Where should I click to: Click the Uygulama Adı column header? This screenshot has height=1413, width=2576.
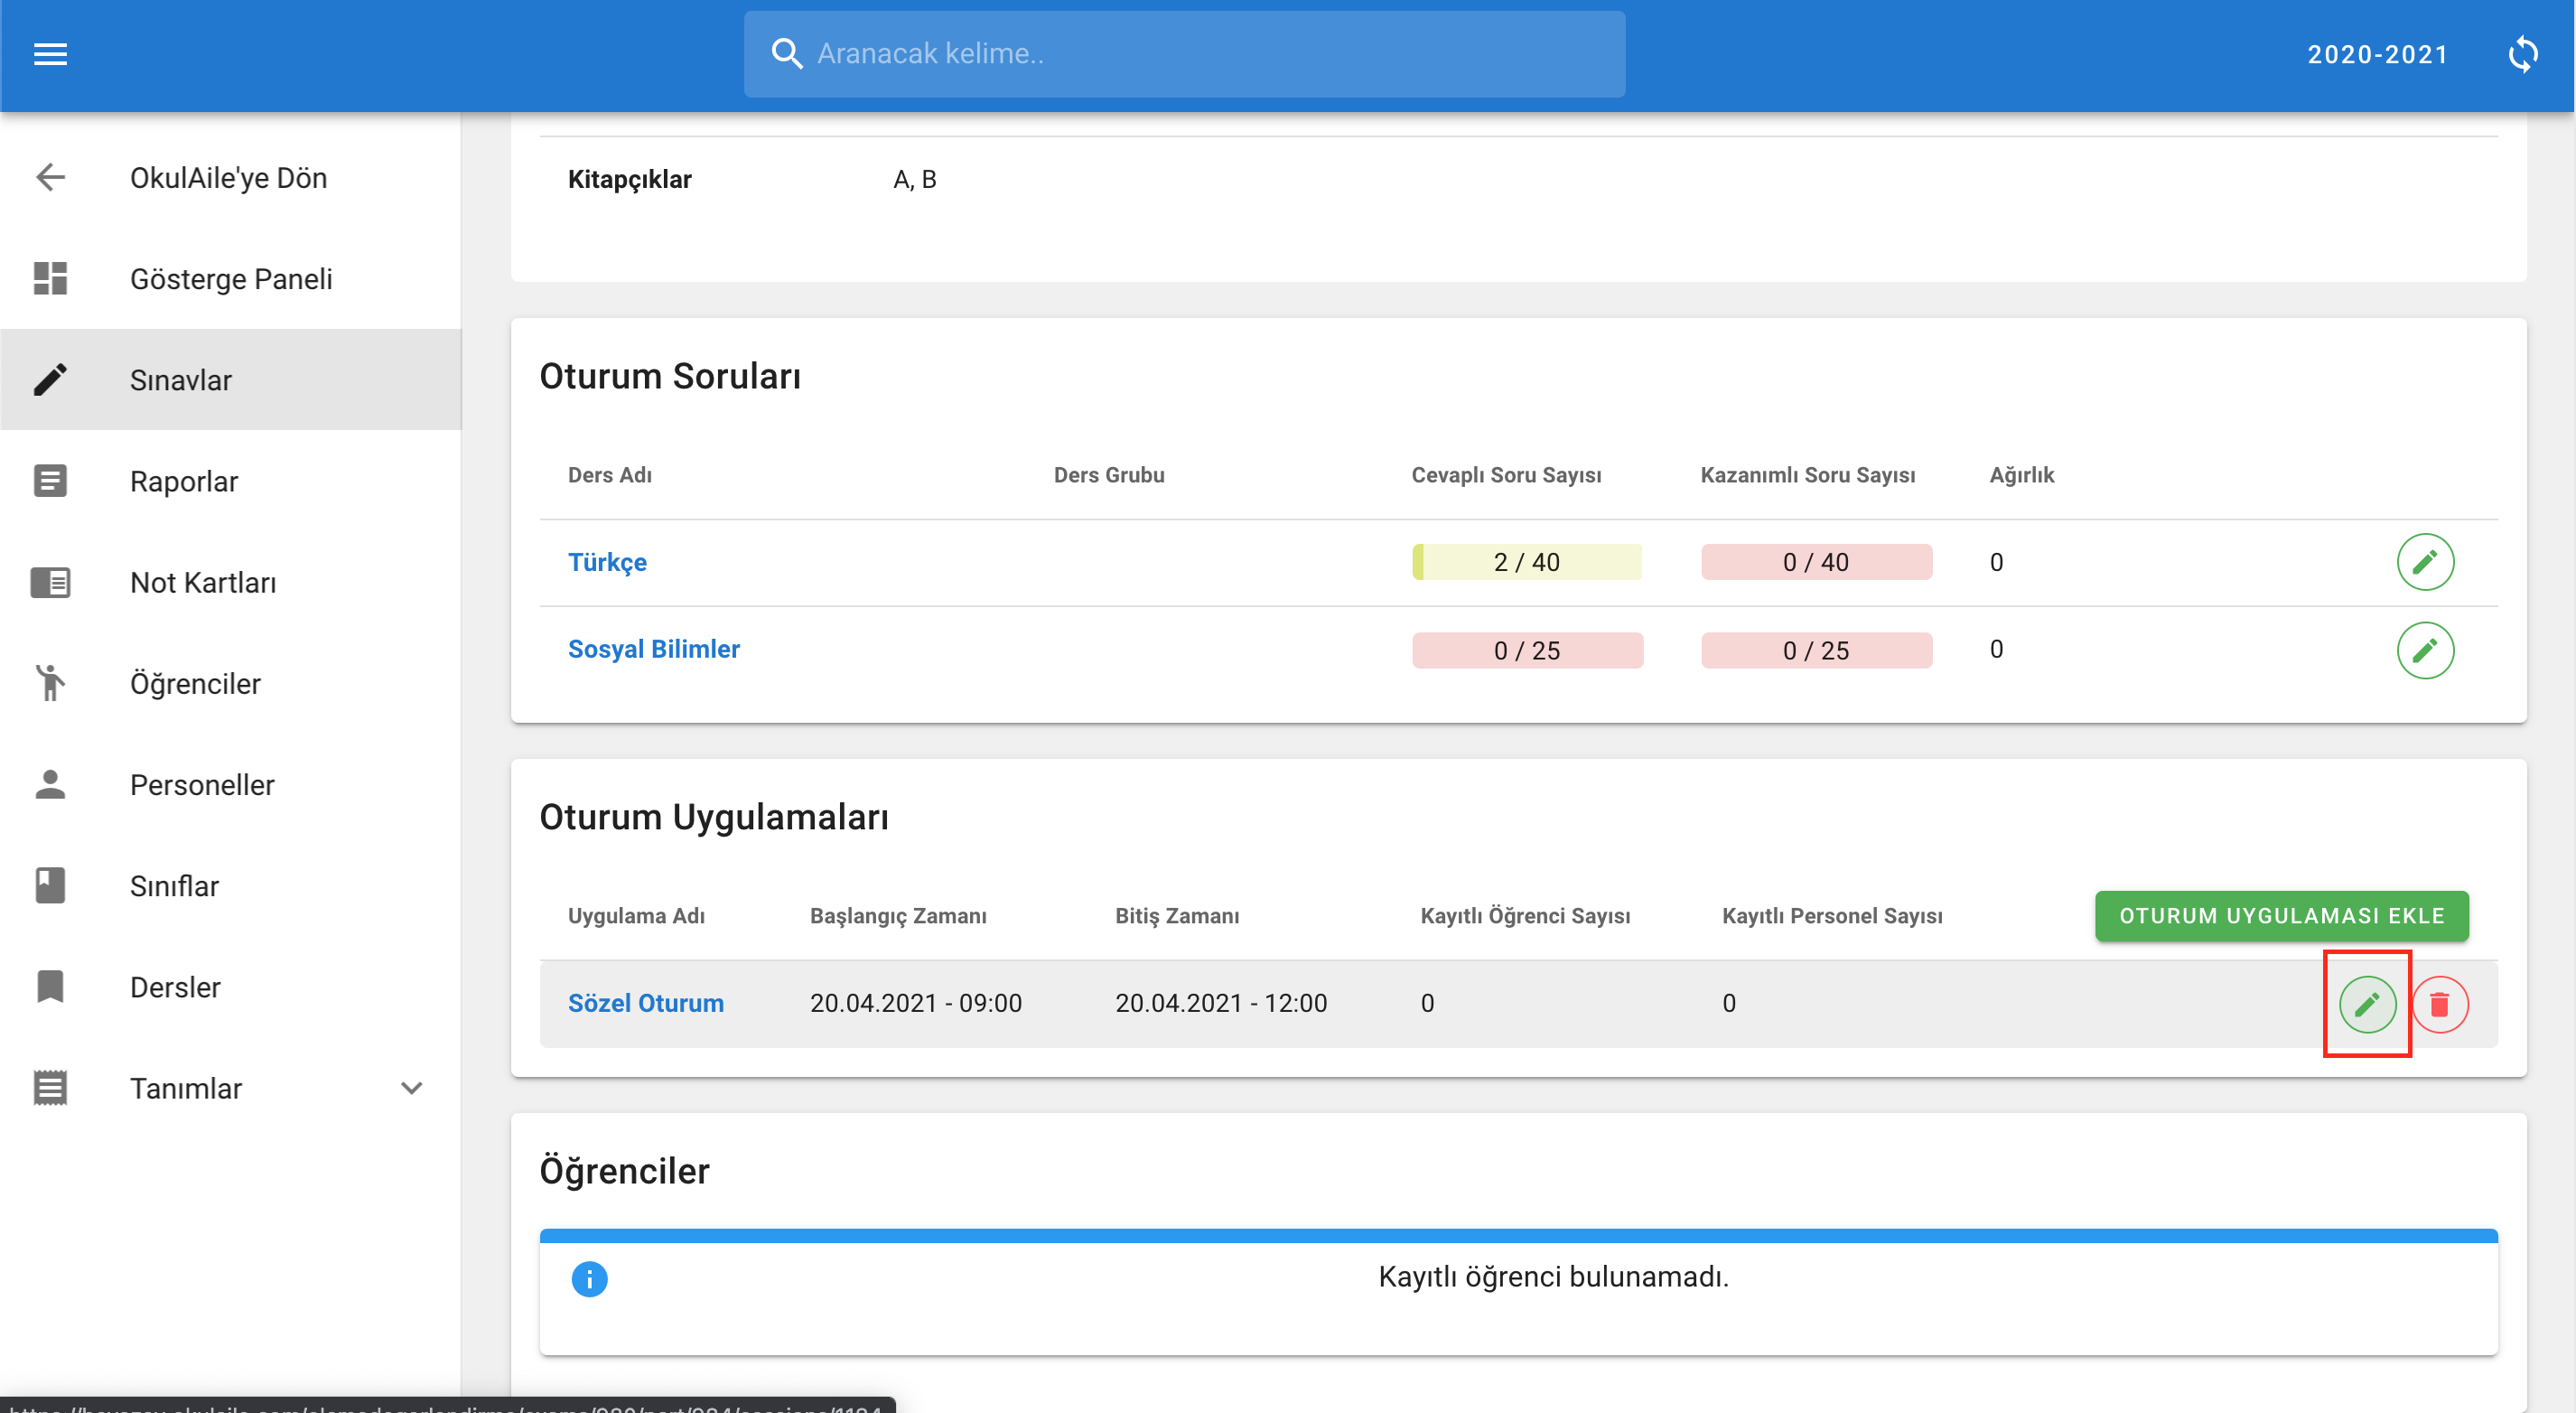click(636, 916)
